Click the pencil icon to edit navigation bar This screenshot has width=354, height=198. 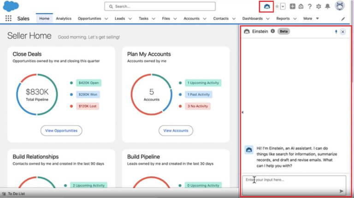pos(343,19)
